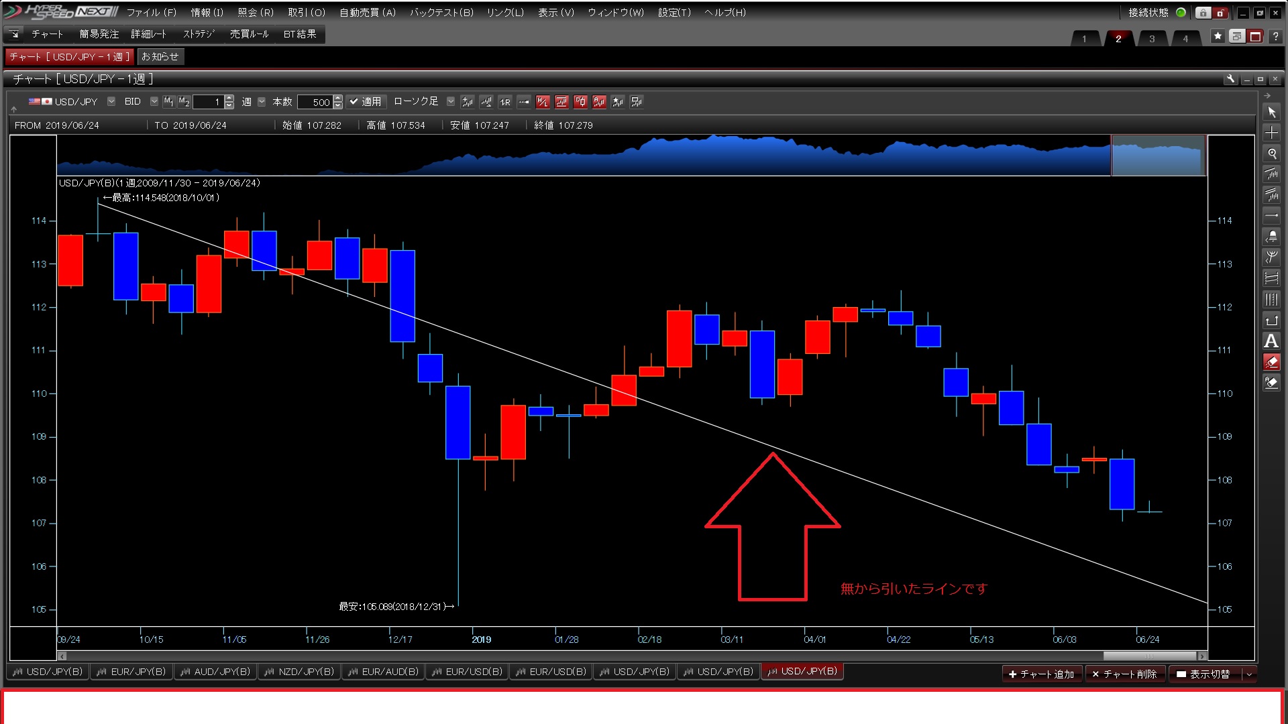Open the バックテスト(B) menu
This screenshot has height=724, width=1288.
[x=441, y=12]
